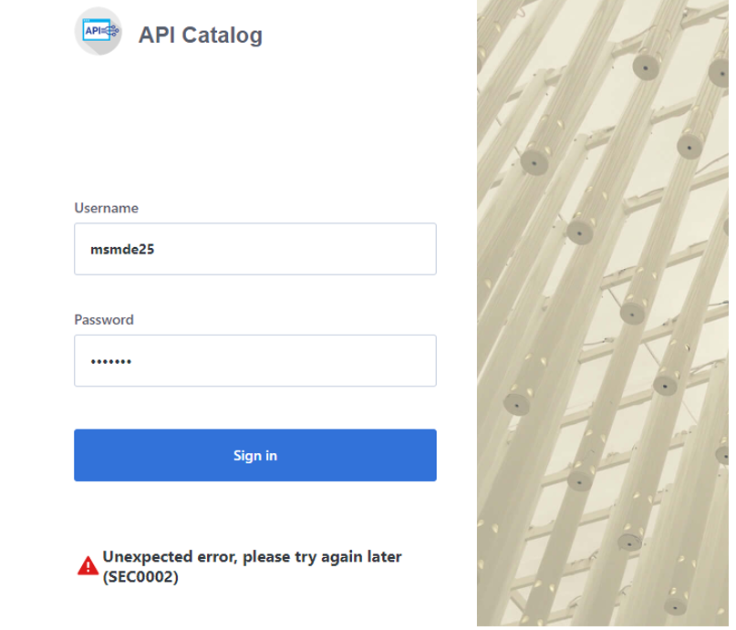Click the SEC0002 error code text
Image resolution: width=736 pixels, height=630 pixels.
tap(140, 576)
